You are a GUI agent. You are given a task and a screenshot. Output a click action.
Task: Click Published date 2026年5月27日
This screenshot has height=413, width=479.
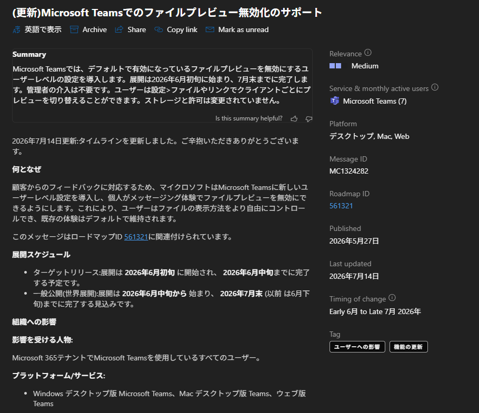tap(354, 241)
